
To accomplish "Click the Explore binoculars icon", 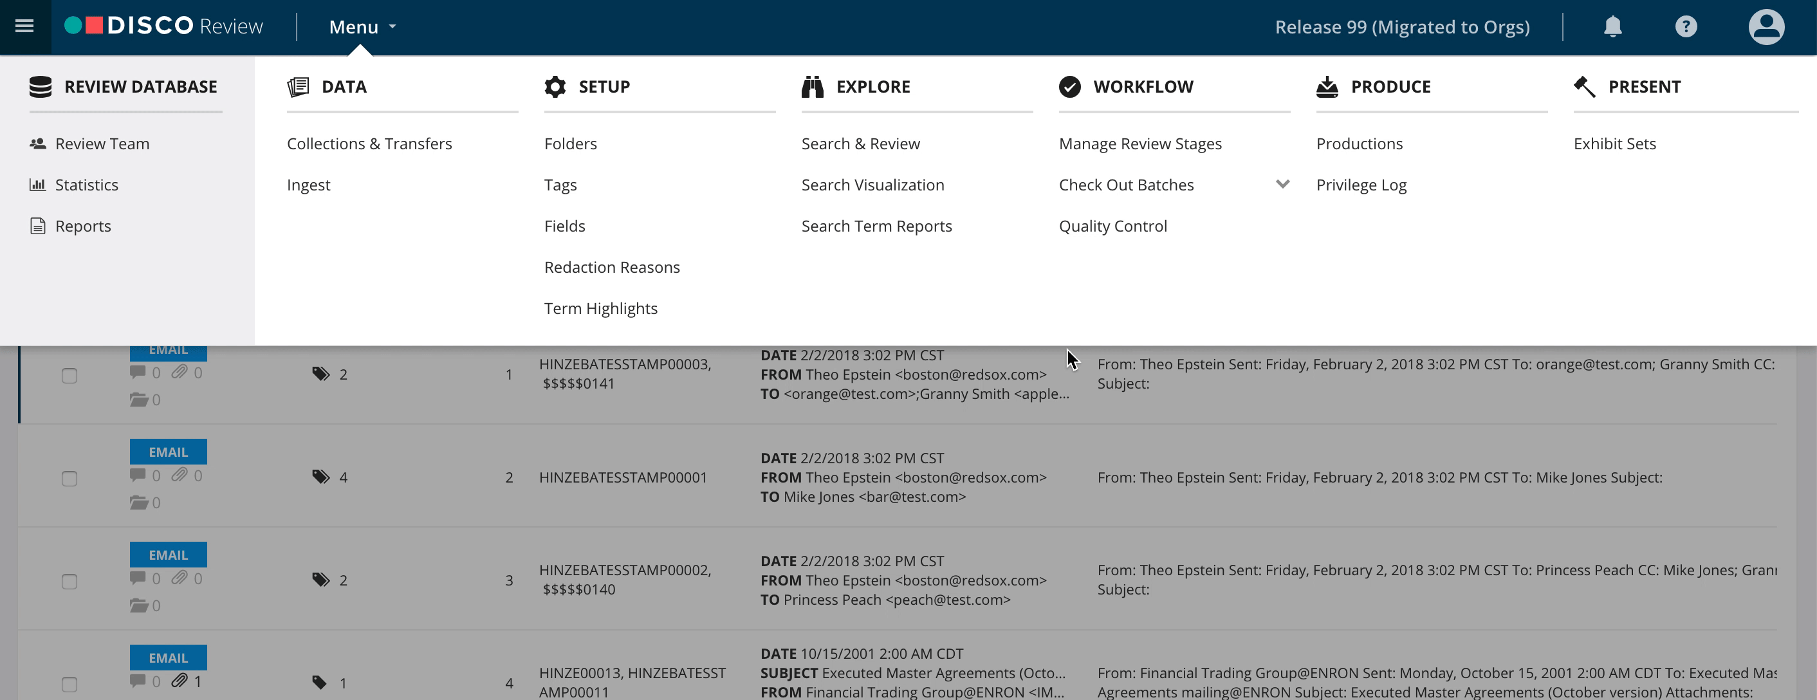I will pos(813,87).
